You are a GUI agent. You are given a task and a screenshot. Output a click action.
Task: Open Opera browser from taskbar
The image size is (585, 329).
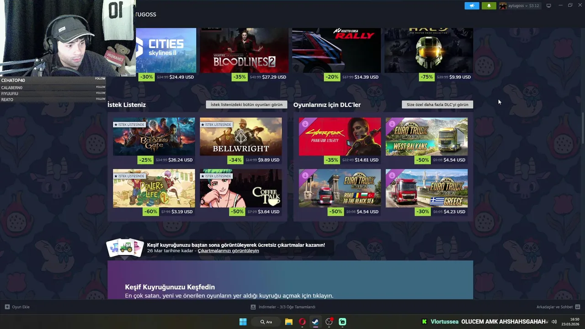coord(302,322)
